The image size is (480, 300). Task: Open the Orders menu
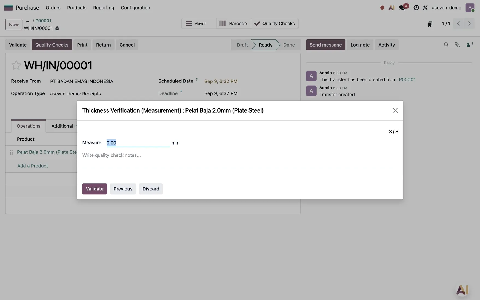point(53,8)
